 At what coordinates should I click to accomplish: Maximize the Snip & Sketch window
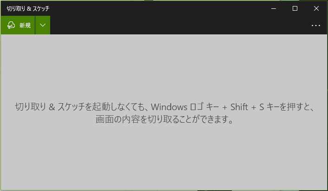(295, 8)
